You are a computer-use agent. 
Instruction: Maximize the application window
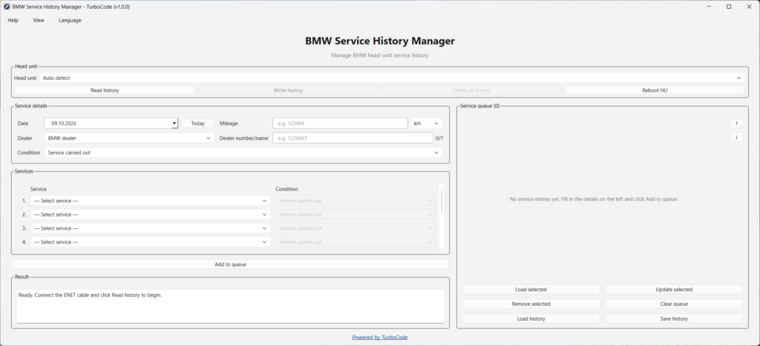point(729,7)
